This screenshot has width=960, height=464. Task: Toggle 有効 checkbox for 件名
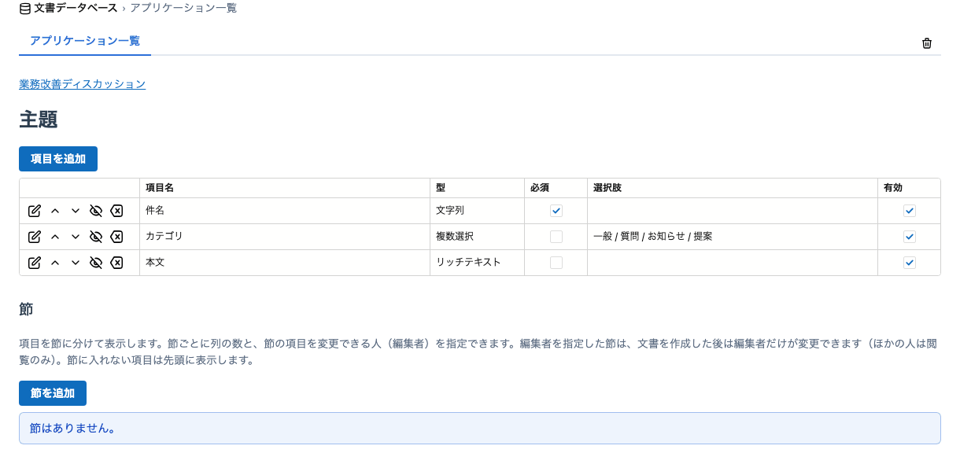[x=910, y=211]
